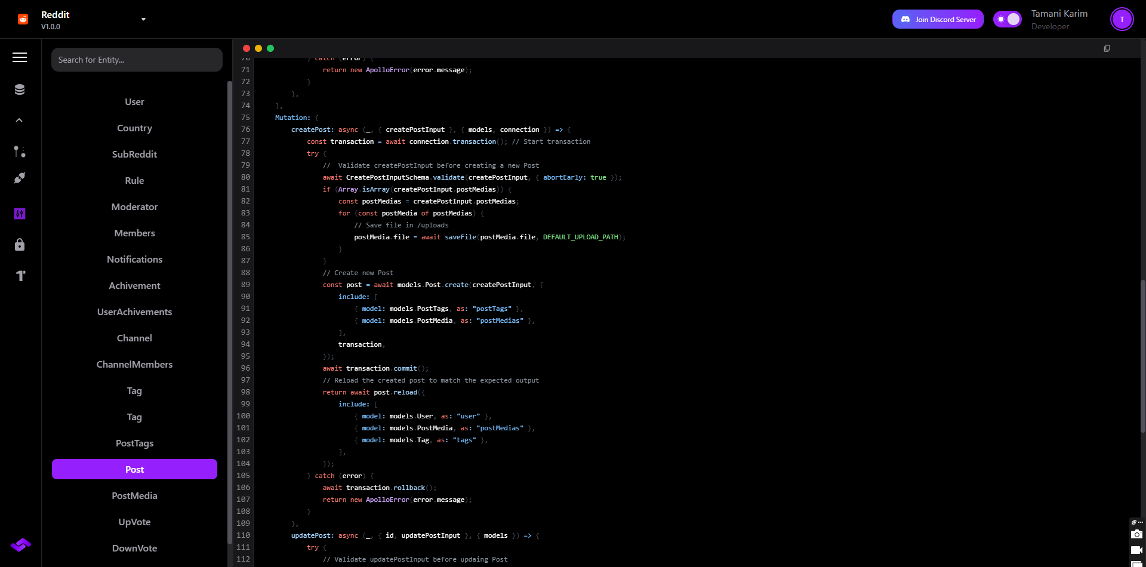Open the DownVote entity
1146x567 pixels.
[x=134, y=548]
